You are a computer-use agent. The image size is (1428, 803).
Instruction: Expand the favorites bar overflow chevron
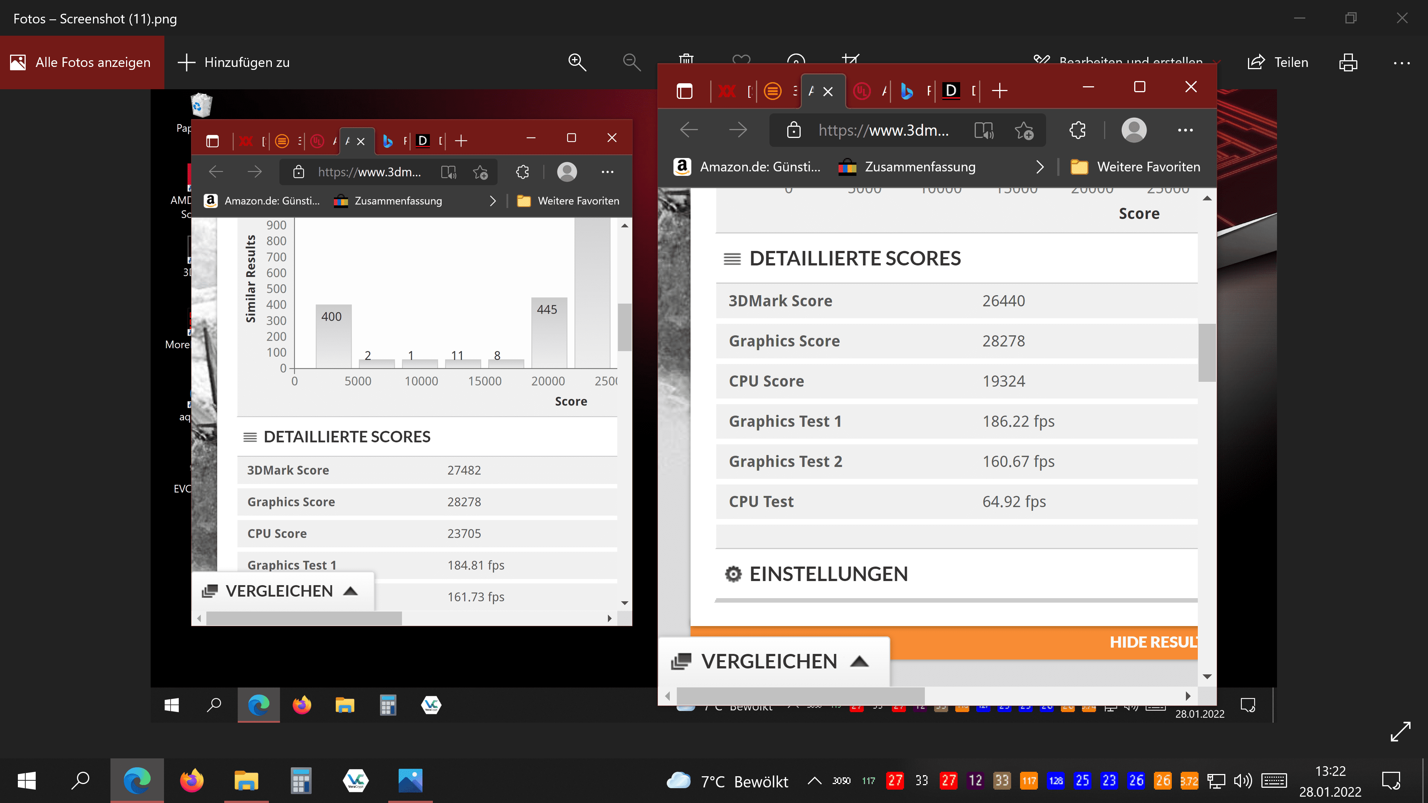(1040, 167)
